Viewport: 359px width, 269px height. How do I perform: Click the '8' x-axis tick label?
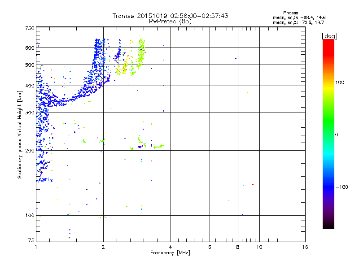point(238,247)
